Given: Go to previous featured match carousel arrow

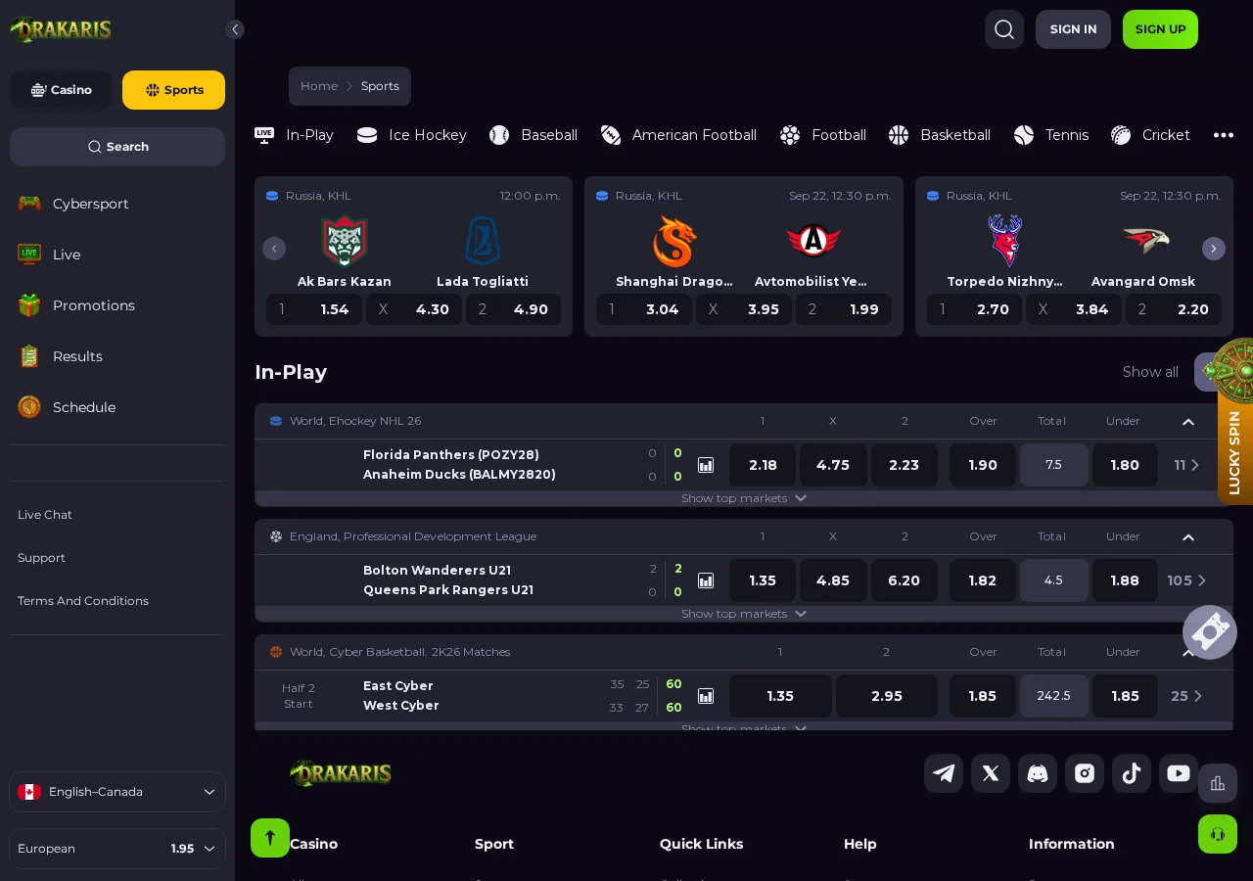Looking at the screenshot, I should coord(274,249).
